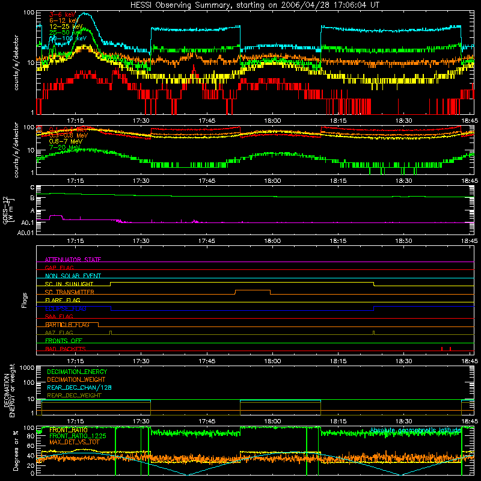Click the HESSI Observing Summary title text
Viewport: 481px width, 481px height.
[254, 5]
